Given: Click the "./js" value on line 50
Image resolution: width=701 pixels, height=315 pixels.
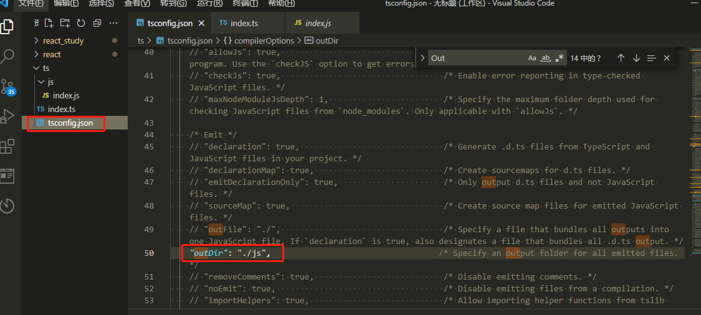Looking at the screenshot, I should (x=252, y=253).
